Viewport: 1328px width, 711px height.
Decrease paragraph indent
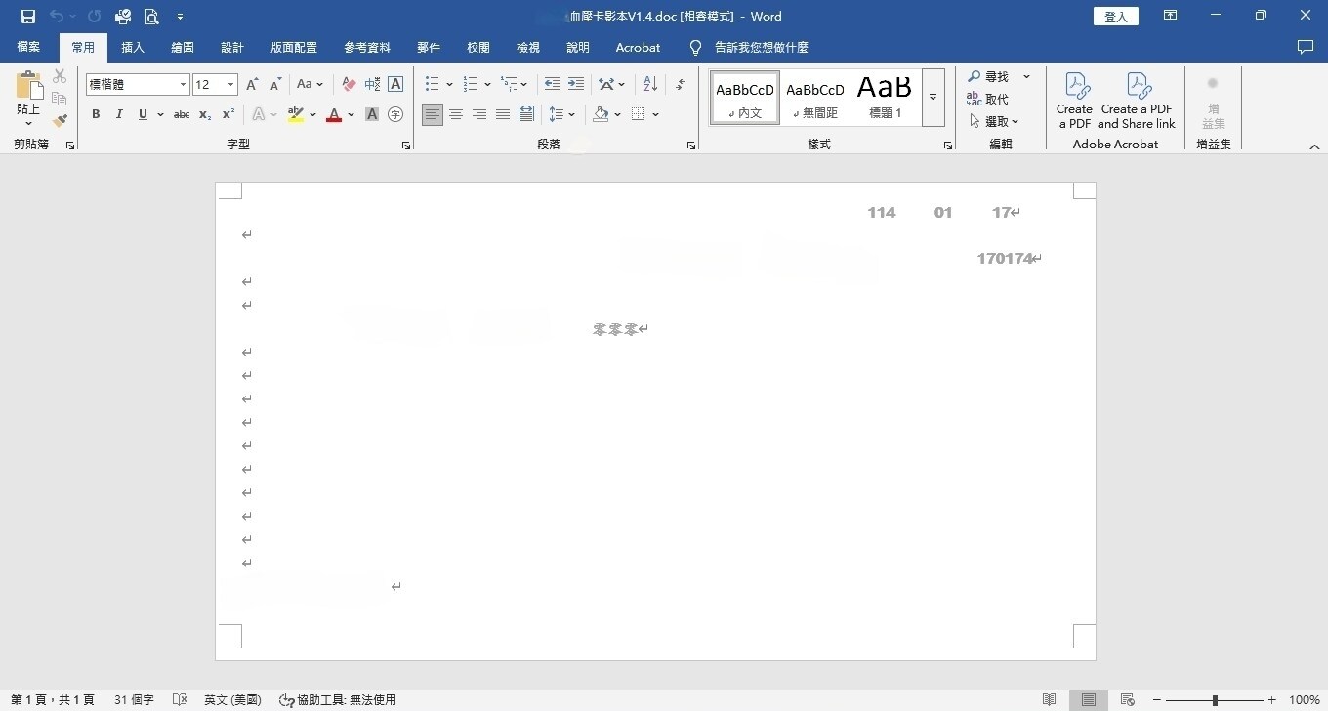pyautogui.click(x=553, y=85)
